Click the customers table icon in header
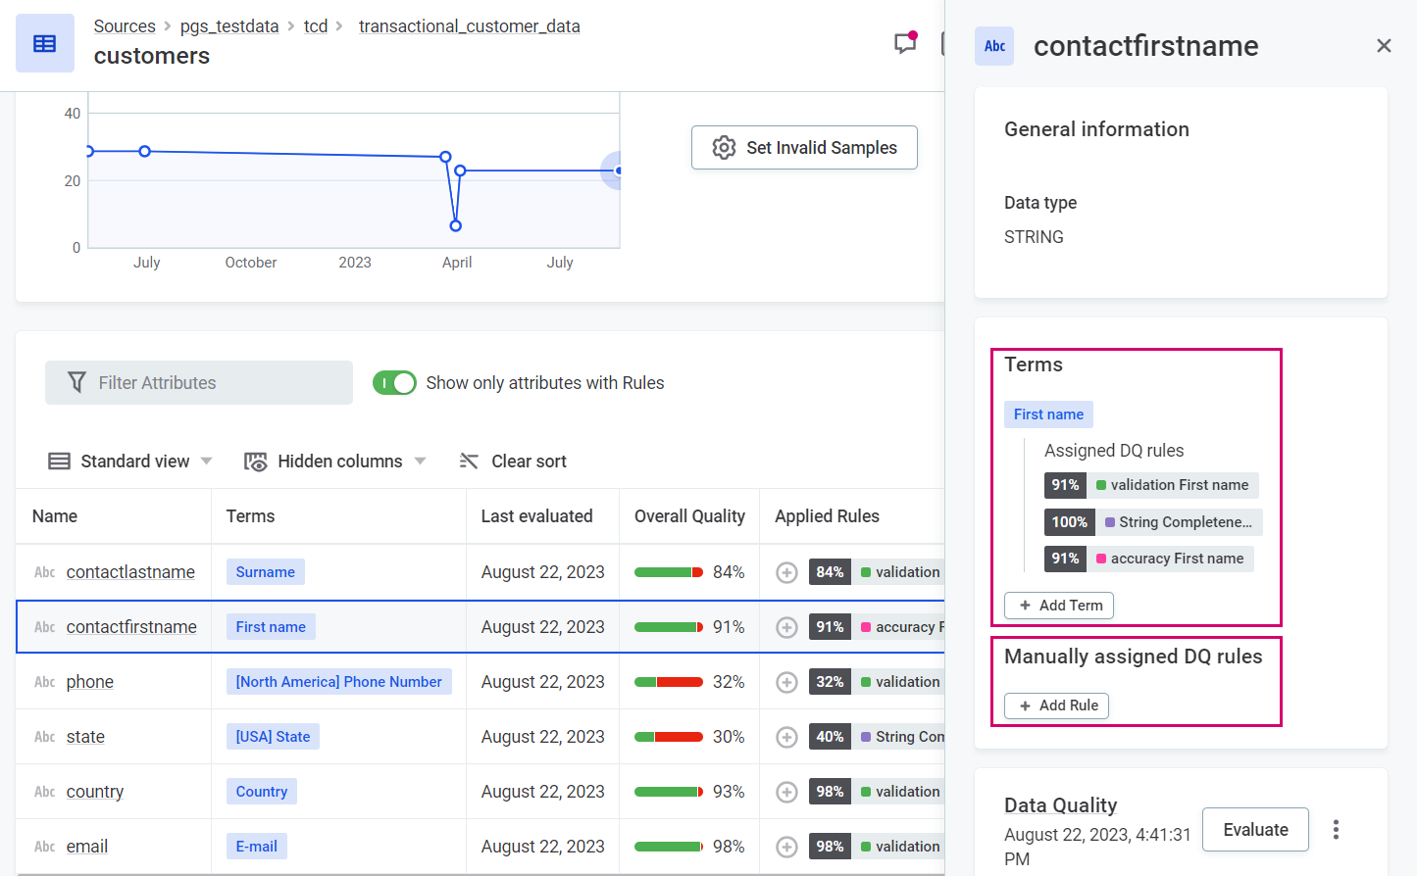 tap(45, 43)
